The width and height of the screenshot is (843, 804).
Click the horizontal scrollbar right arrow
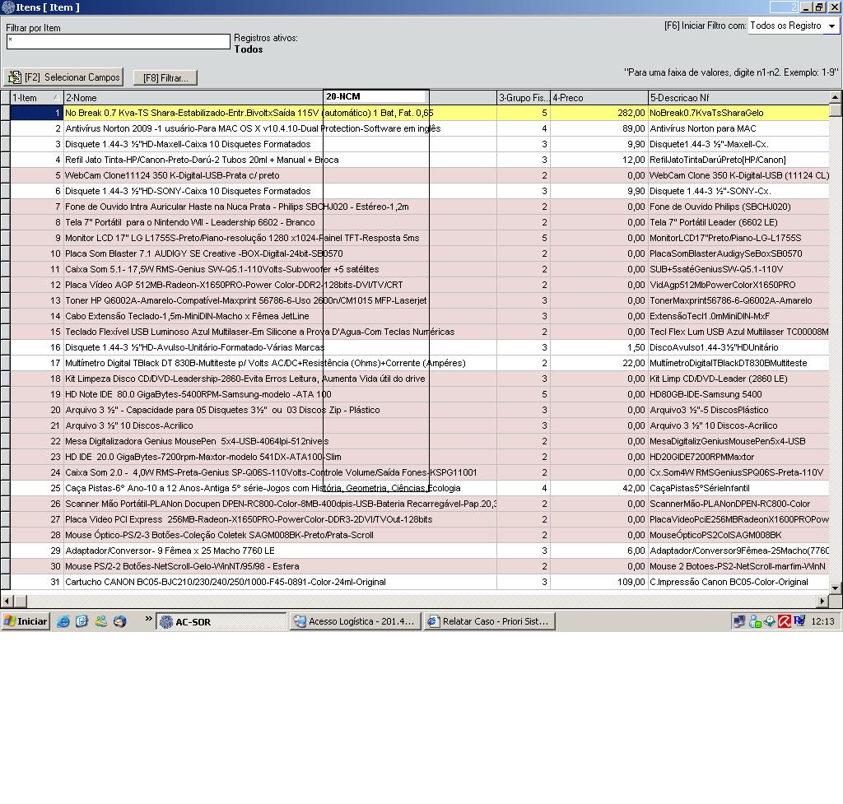822,601
